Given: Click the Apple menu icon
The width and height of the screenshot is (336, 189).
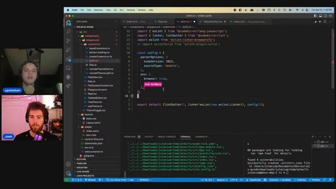Looking at the screenshot, I should point(68,10).
